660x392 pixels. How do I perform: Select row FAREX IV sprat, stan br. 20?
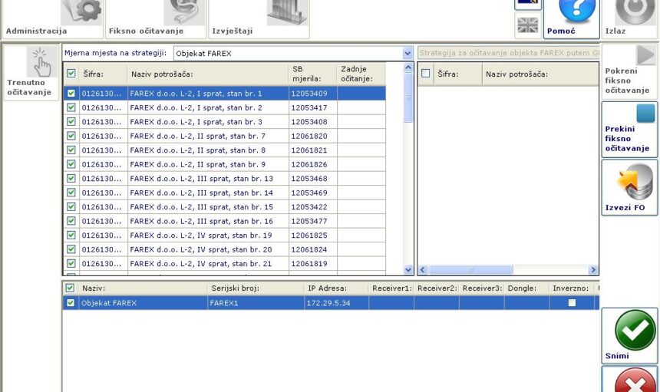coord(225,249)
